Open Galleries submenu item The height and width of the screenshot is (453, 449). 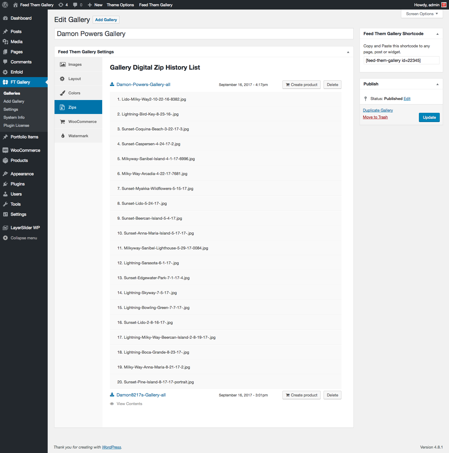pyautogui.click(x=12, y=93)
